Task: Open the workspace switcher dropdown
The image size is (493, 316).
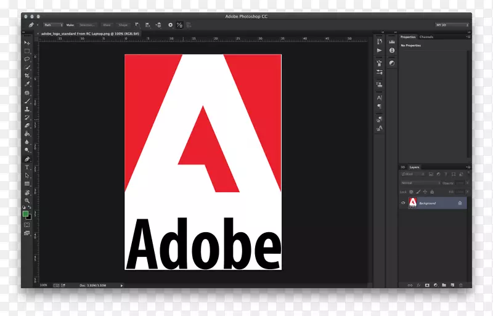Action: (x=452, y=25)
